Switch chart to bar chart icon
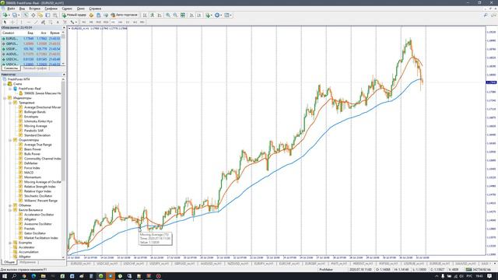The height and width of the screenshot is (280, 498). 145,15
